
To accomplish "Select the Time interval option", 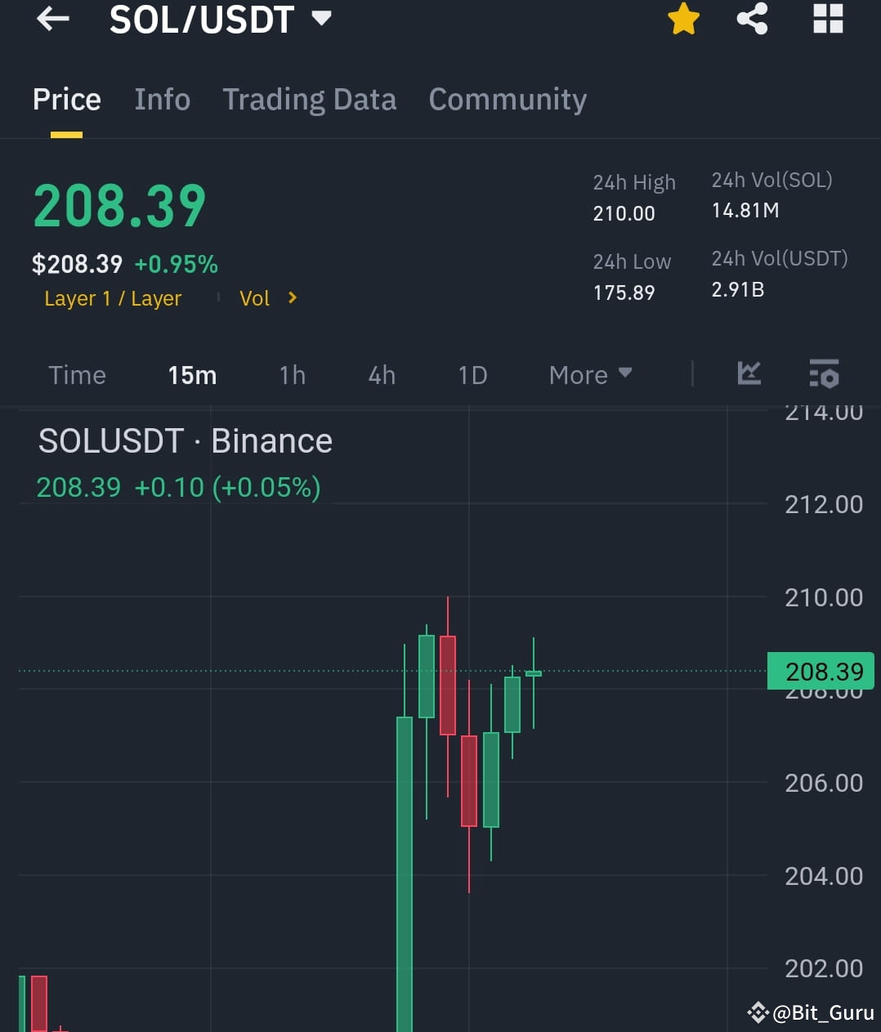I will click(77, 374).
